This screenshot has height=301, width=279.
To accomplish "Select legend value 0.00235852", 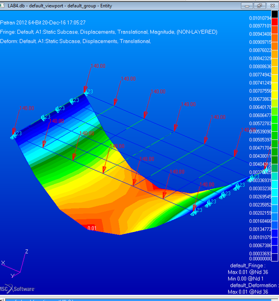I will coord(260,205).
